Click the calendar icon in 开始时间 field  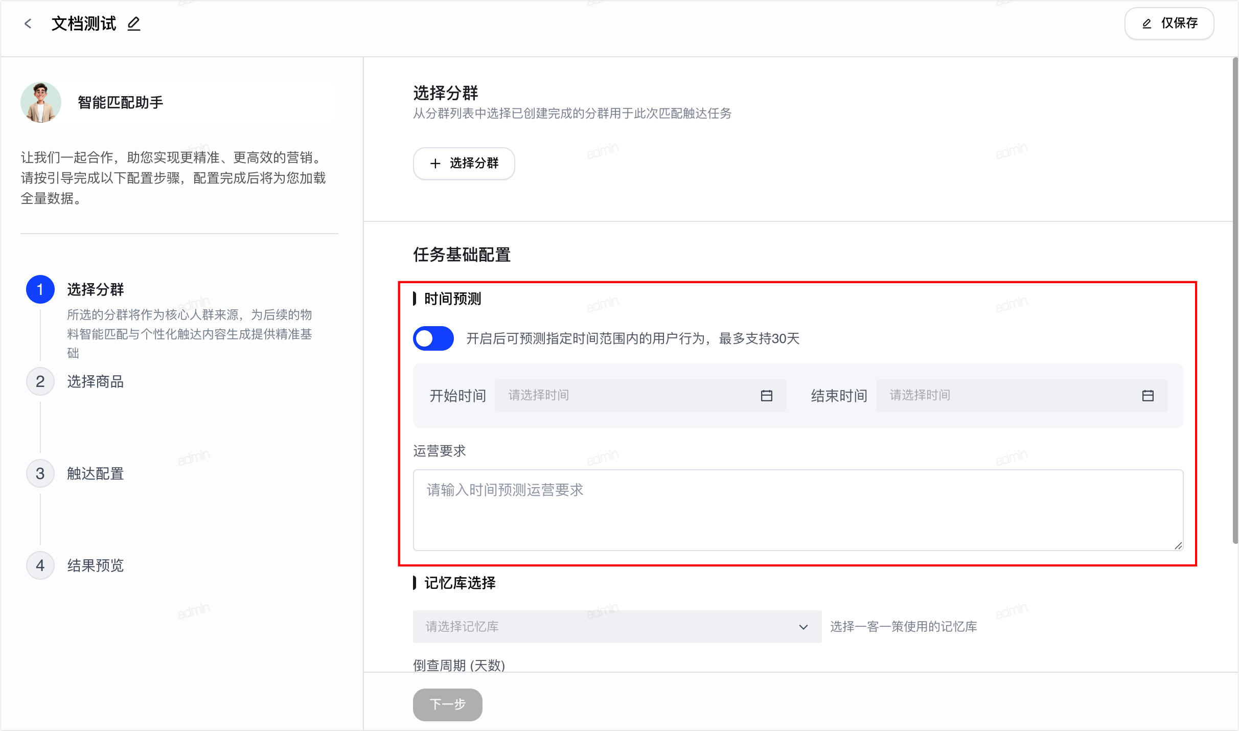tap(766, 396)
